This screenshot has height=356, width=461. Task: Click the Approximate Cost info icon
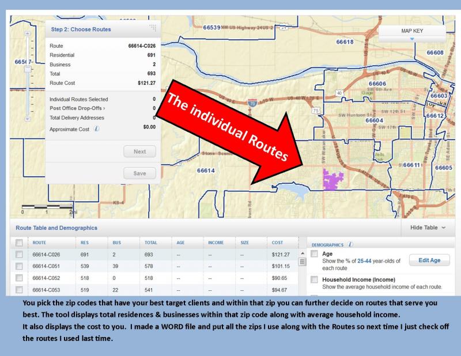pos(97,128)
